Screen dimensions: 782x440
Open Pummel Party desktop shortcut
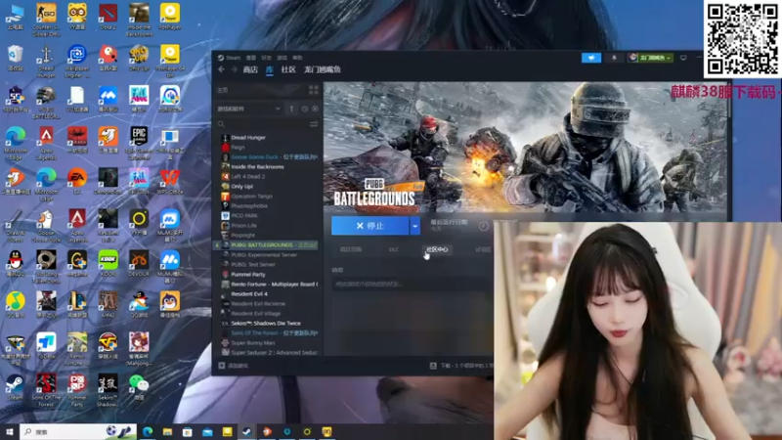[x=77, y=390]
